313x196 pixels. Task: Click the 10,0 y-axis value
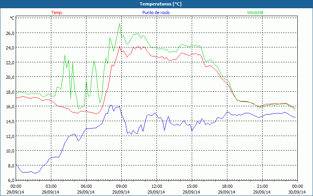(x=10, y=151)
